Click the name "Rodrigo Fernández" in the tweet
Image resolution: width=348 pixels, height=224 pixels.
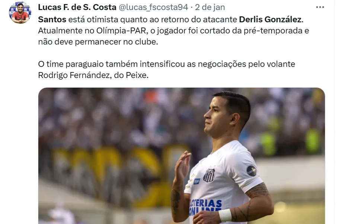[74, 75]
